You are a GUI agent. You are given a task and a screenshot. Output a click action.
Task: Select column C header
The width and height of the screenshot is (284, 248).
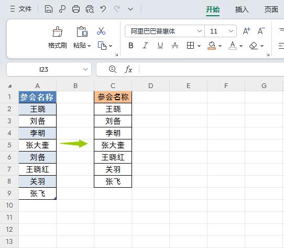[x=113, y=85]
